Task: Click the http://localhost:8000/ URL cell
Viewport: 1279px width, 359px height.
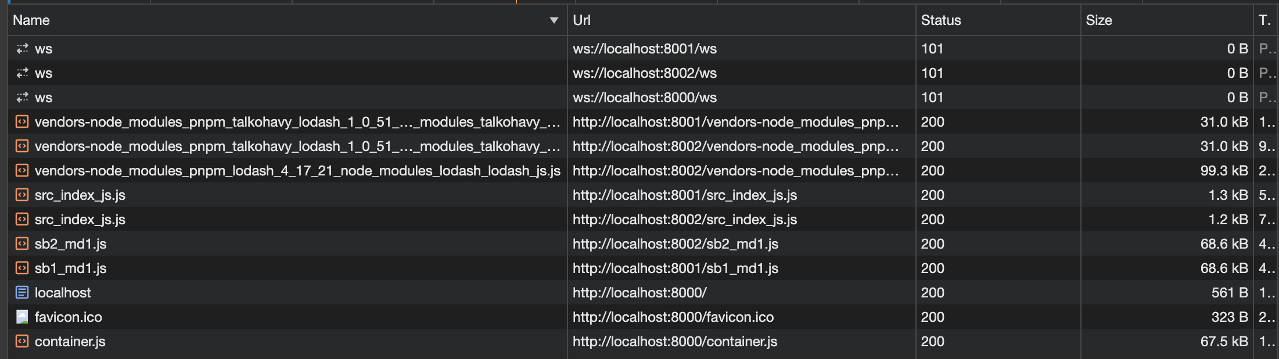Action: pos(741,293)
